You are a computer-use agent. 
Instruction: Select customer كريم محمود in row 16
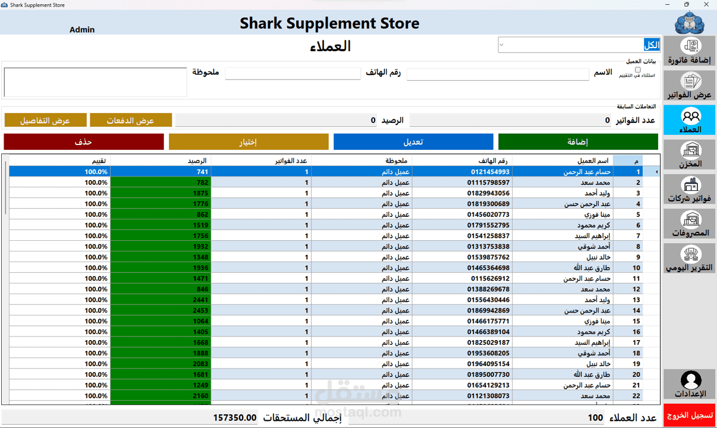[562, 332]
